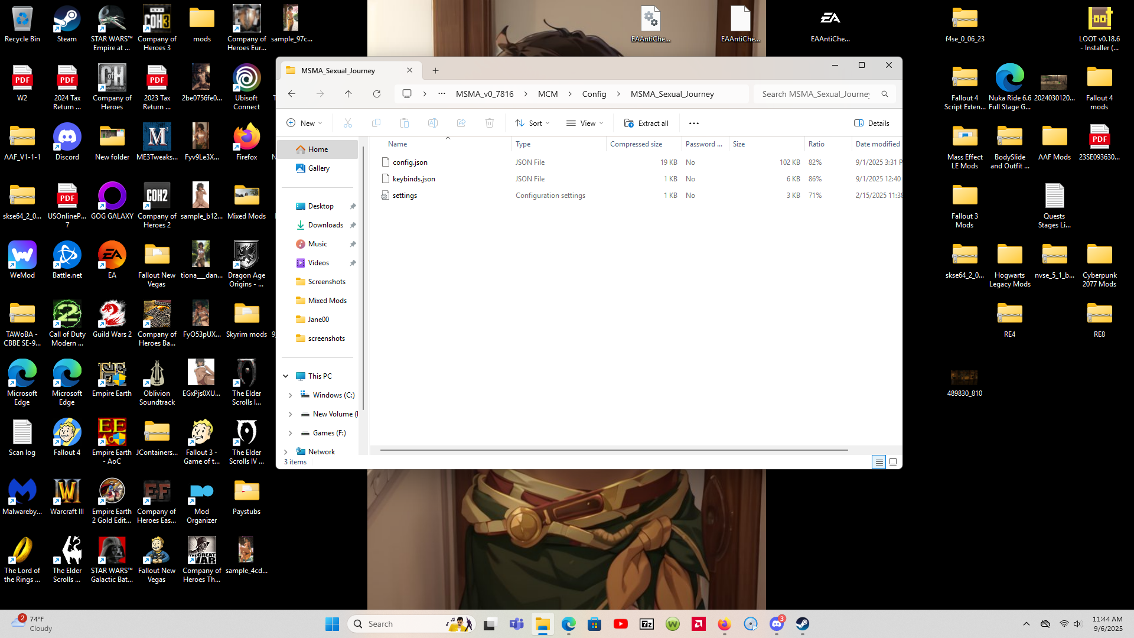The height and width of the screenshot is (638, 1134).
Task: Select the Mod Organizer desktop shortcut
Action: (202, 502)
